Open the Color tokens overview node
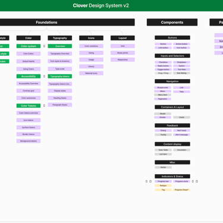Viewport: 223px width, 223px height. pos(29,113)
